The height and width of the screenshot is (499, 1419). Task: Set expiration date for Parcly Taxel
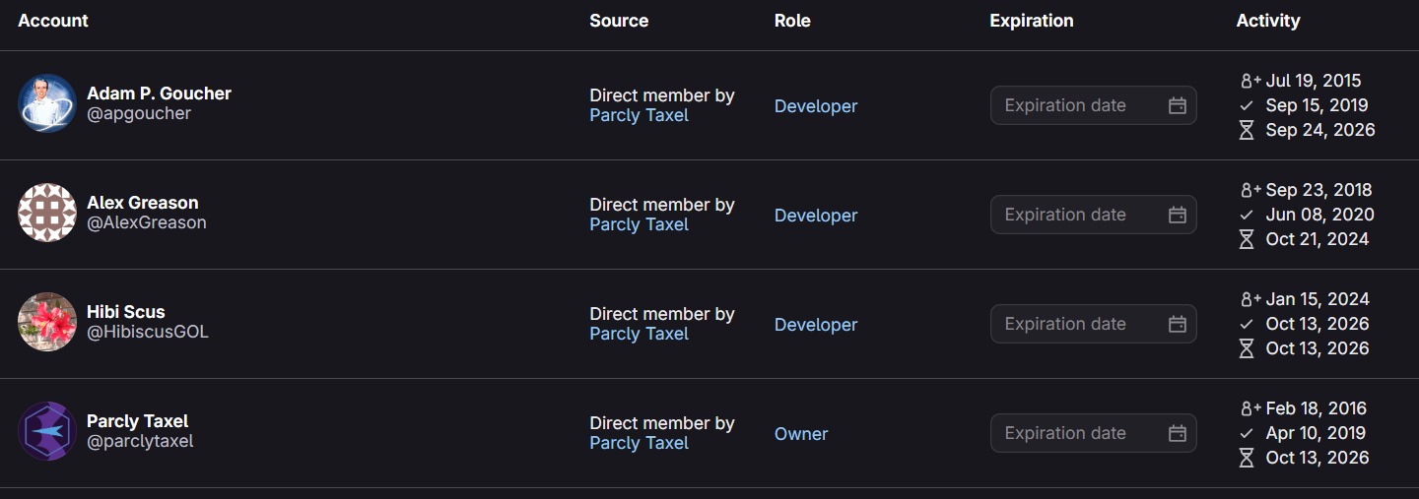pos(1093,433)
